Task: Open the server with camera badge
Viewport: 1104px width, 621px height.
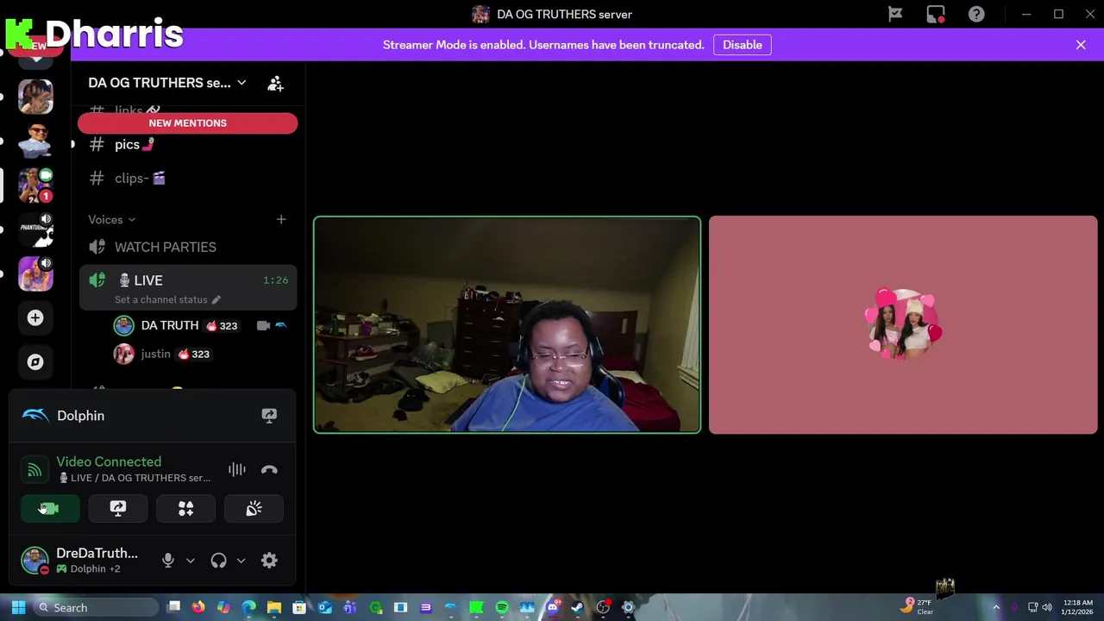Action: click(x=35, y=185)
